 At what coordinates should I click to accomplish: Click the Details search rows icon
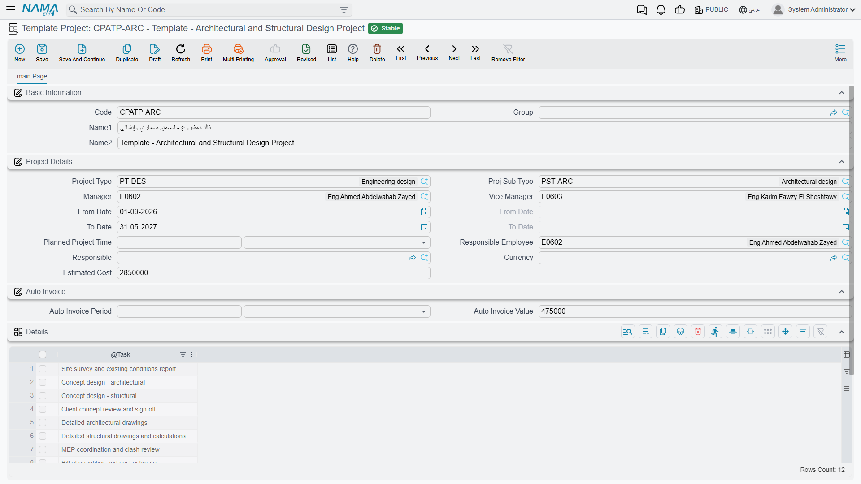[628, 332]
